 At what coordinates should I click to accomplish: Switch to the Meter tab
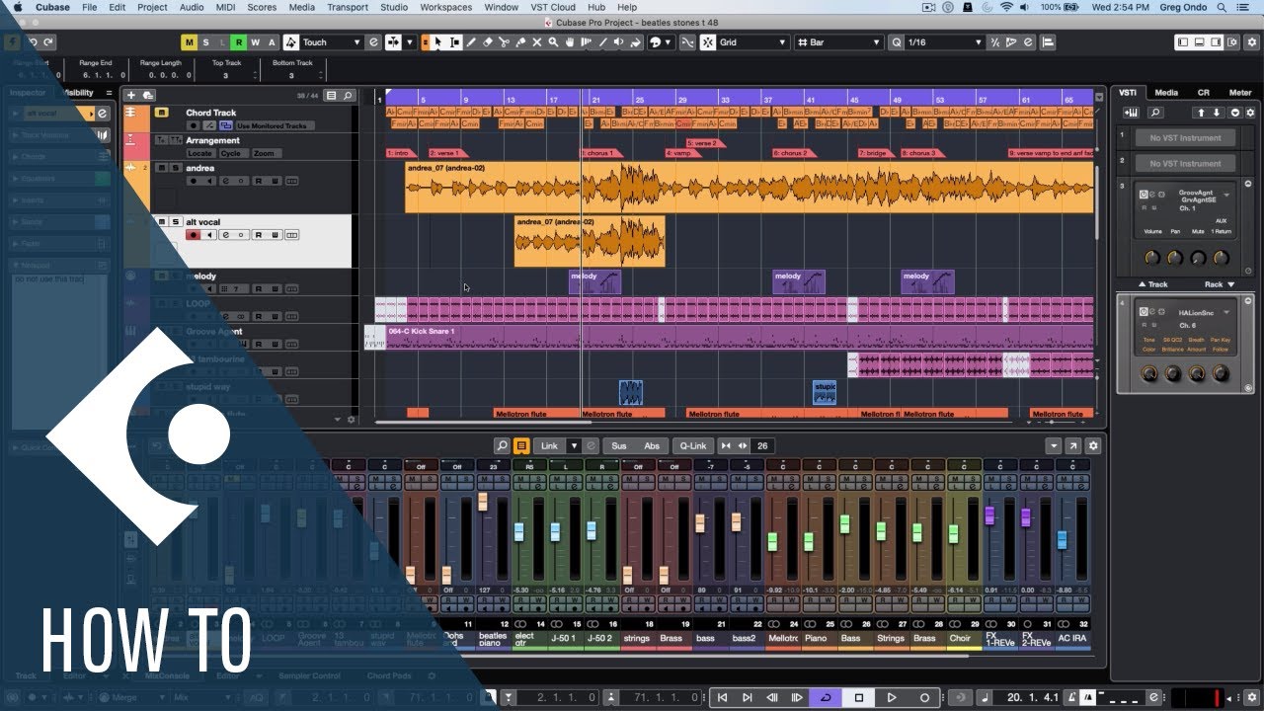coord(1239,93)
